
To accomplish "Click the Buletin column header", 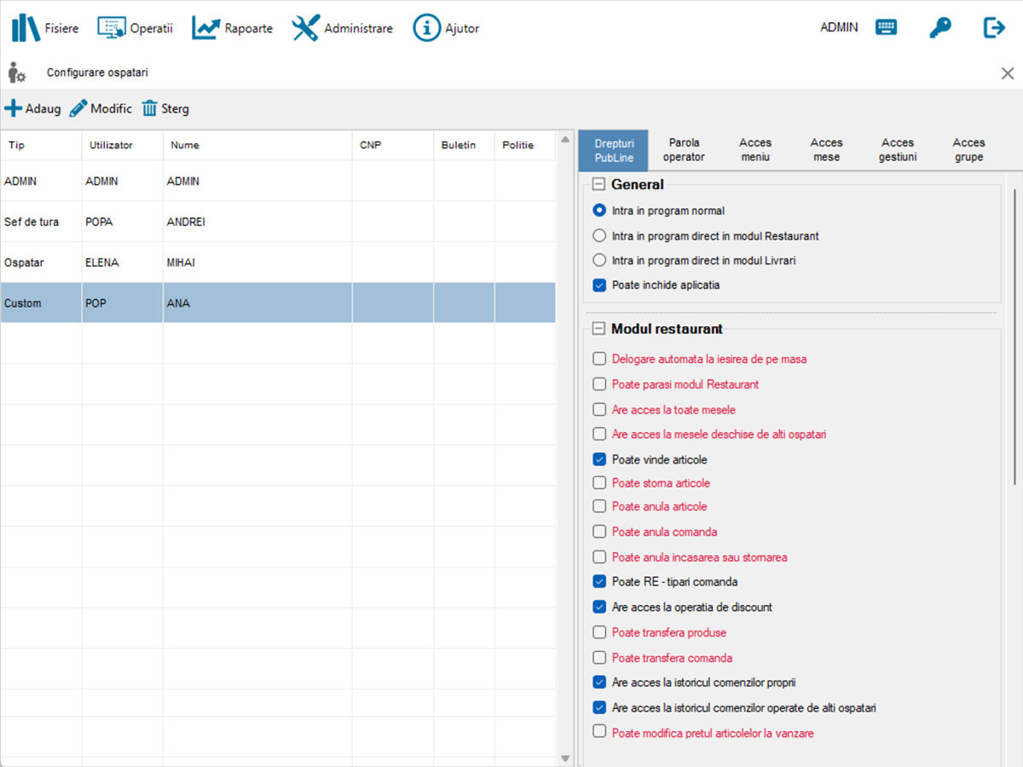I will (x=464, y=145).
